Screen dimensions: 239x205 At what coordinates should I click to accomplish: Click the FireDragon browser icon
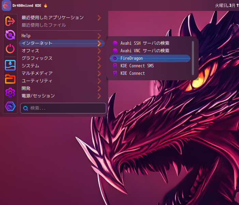(115, 58)
